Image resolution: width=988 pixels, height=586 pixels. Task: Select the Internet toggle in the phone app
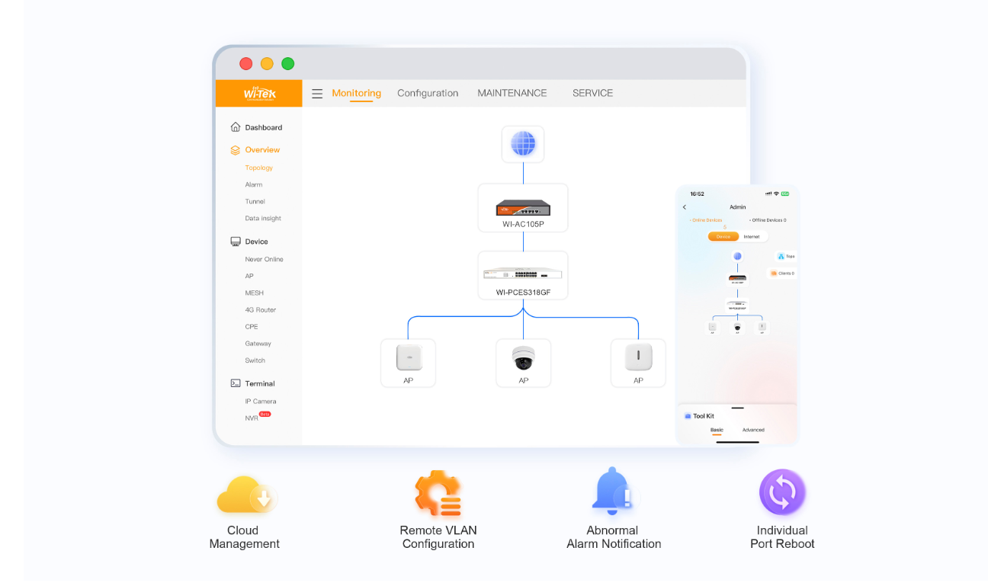[752, 237]
